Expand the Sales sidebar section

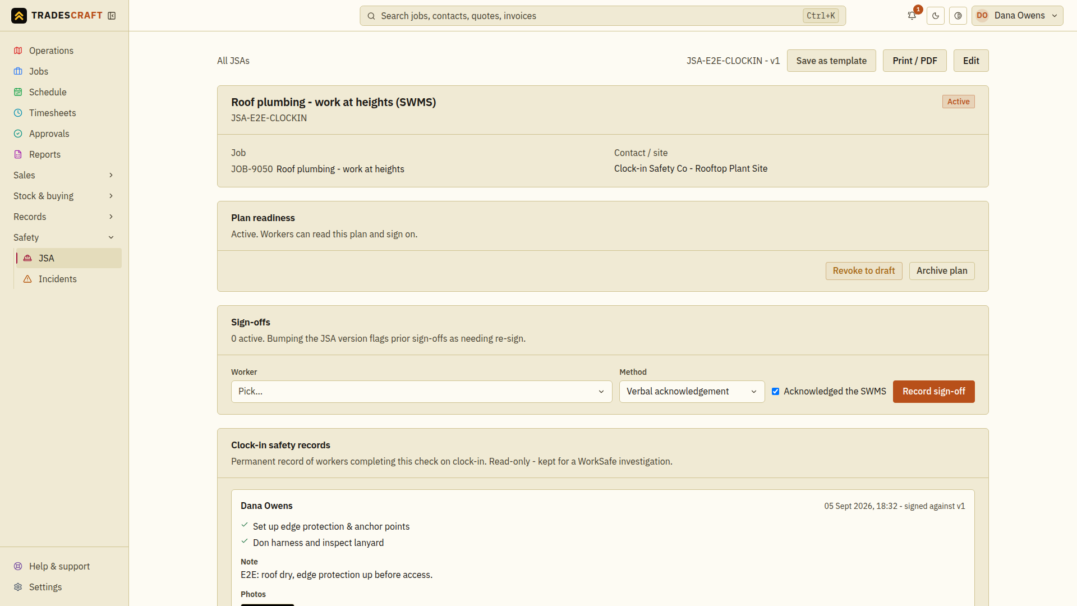point(64,175)
